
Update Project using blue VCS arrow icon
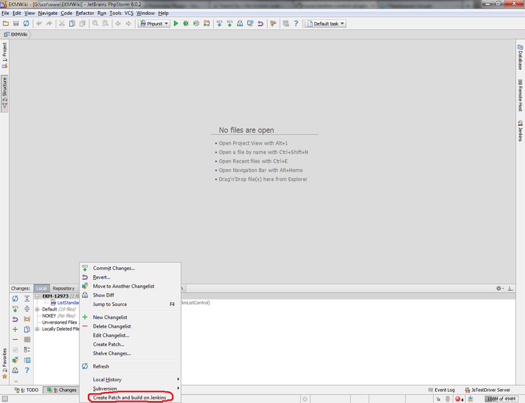click(219, 24)
